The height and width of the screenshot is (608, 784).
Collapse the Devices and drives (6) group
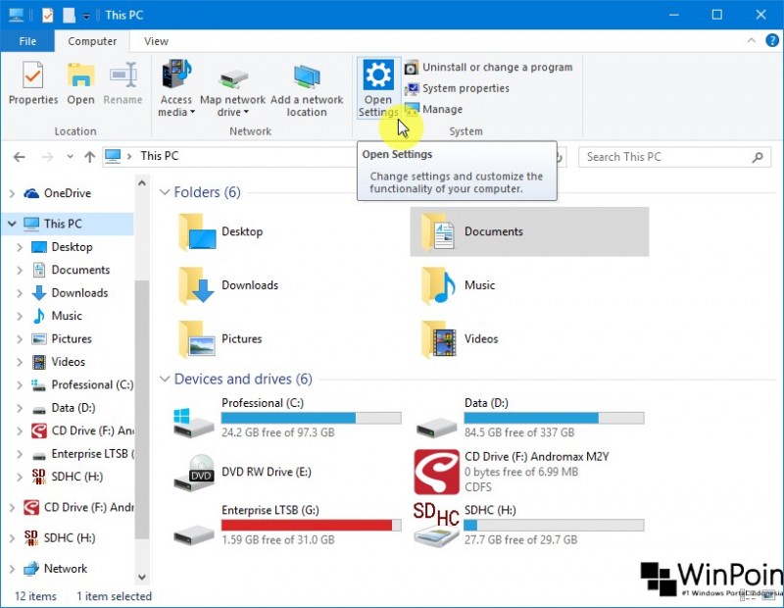pyautogui.click(x=164, y=380)
